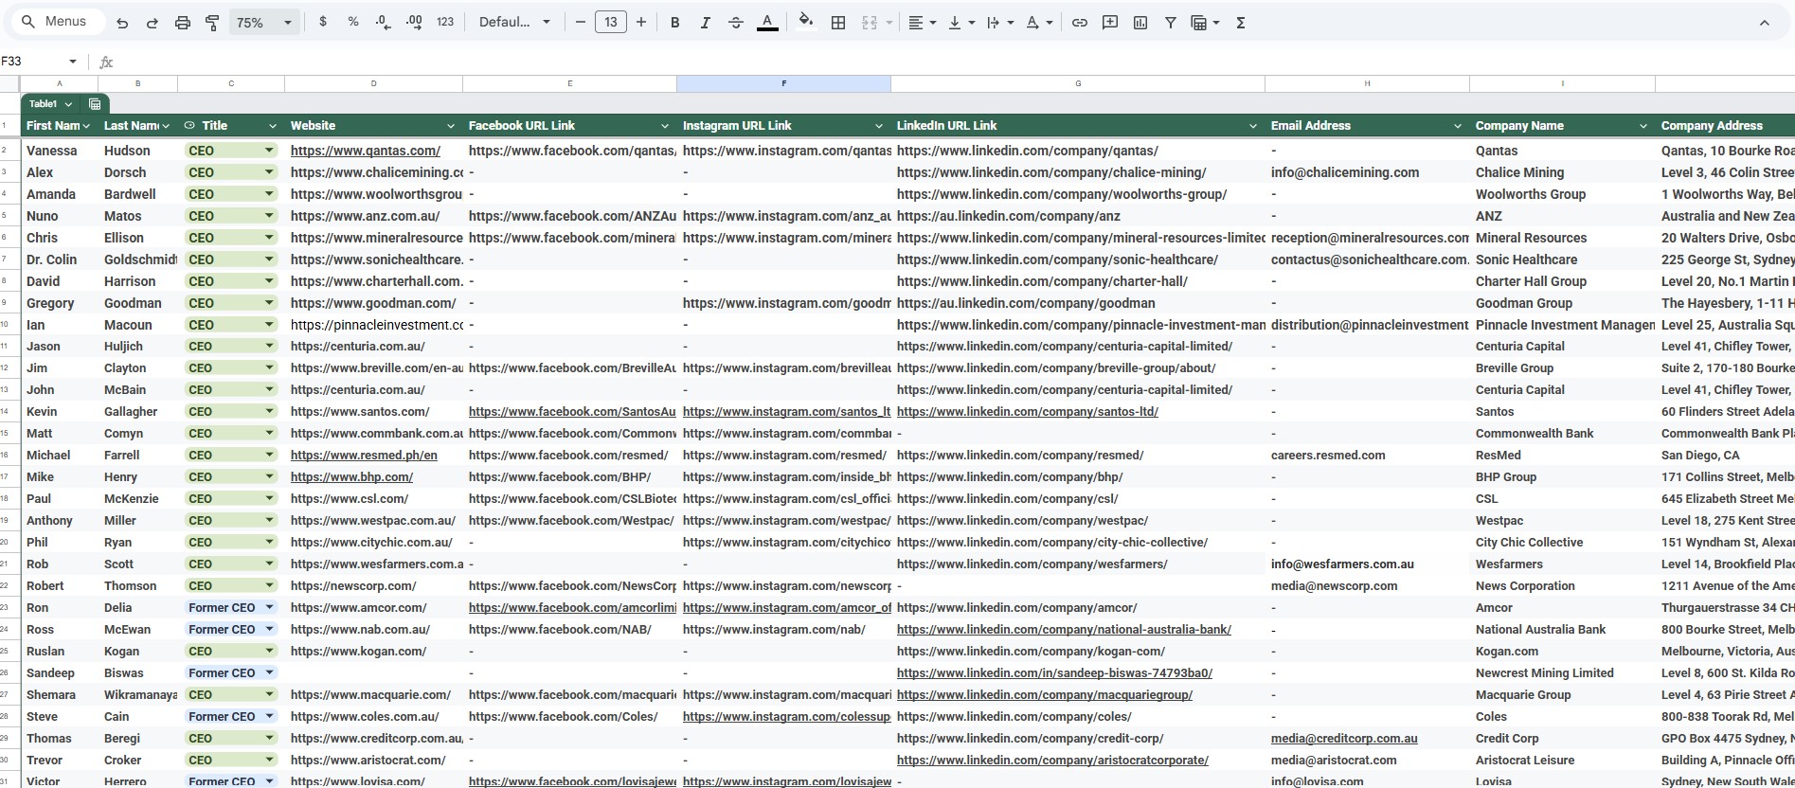The height and width of the screenshot is (788, 1795).
Task: Open more number formats (123)
Action: pyautogui.click(x=445, y=22)
